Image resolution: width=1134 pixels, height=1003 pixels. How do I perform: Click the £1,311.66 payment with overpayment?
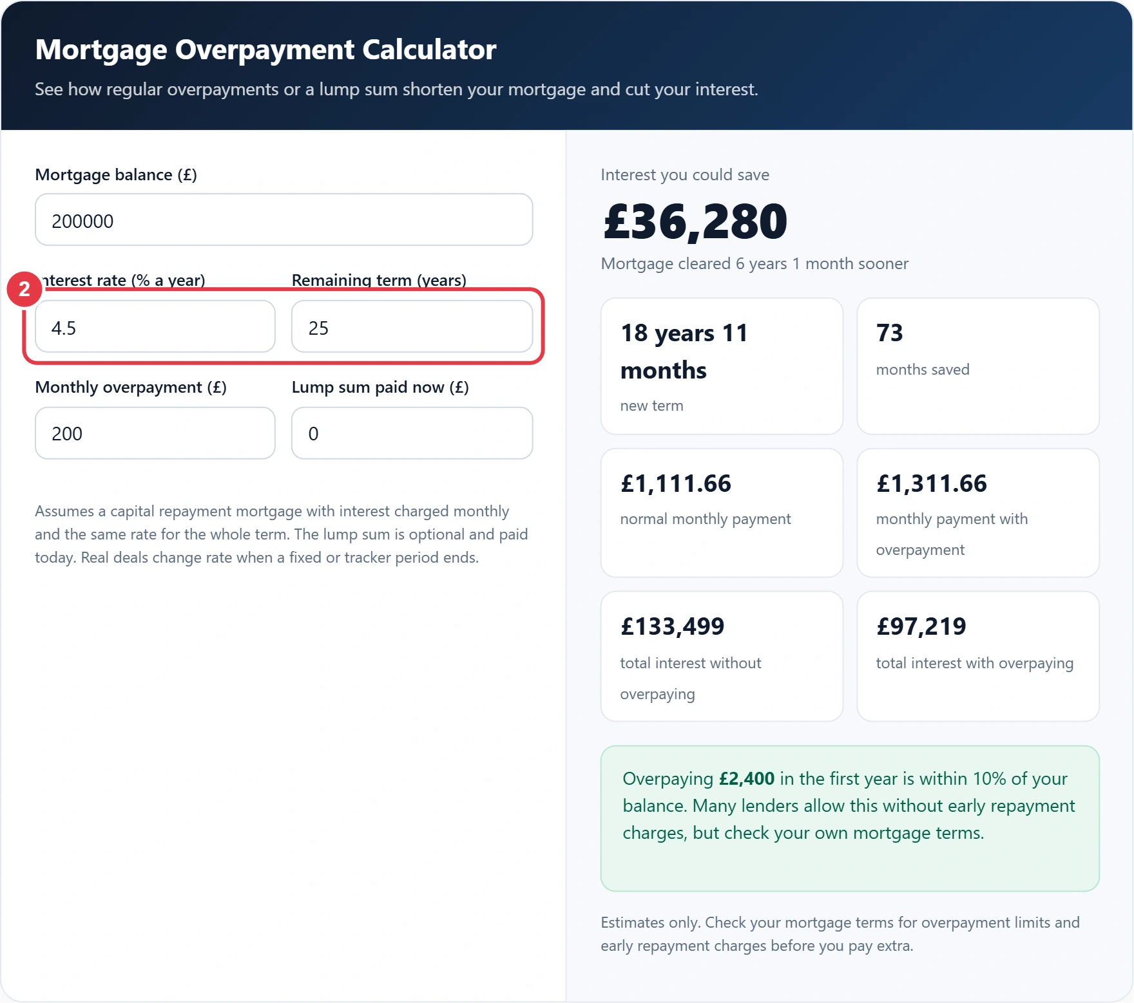[x=932, y=483]
